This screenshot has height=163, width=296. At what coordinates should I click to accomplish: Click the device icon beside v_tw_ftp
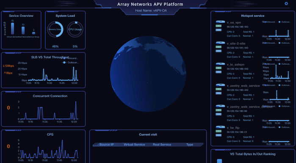click(x=220, y=127)
